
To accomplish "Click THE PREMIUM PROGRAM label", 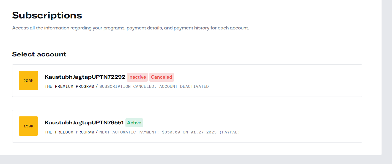I will pos(69,86).
